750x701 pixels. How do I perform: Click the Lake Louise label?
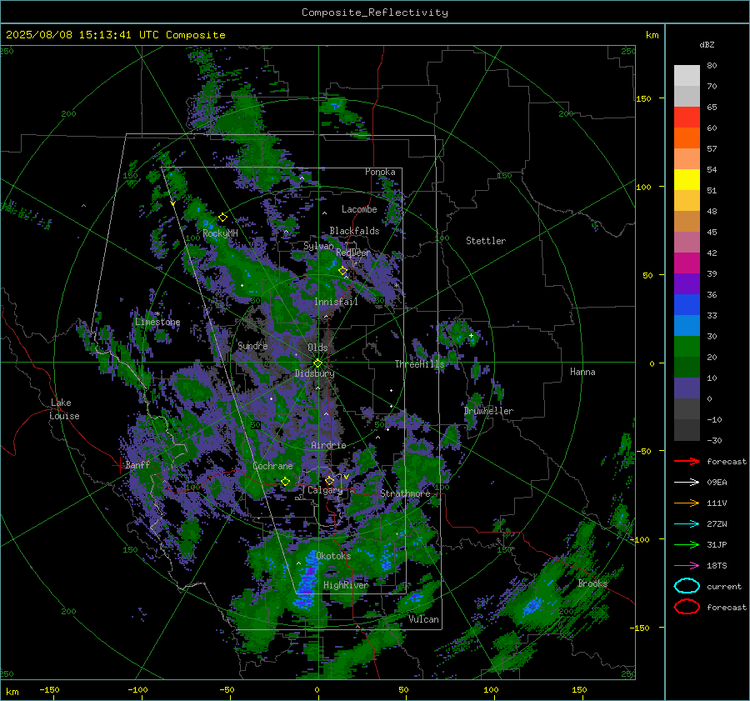point(64,409)
